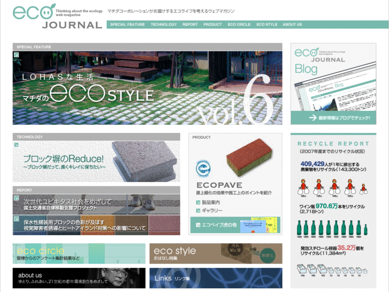Open the eco circle survey results banner
This screenshot has width=389, height=292.
point(79,253)
